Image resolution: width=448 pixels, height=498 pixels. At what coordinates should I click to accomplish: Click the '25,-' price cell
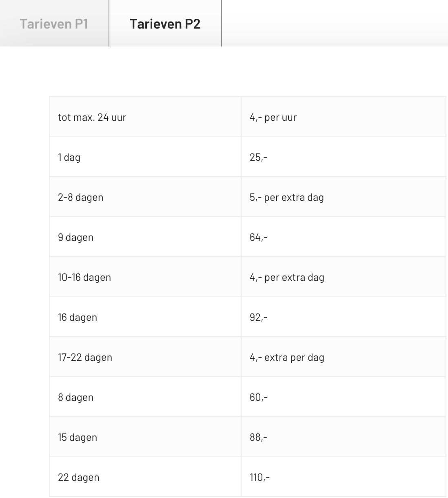point(343,157)
